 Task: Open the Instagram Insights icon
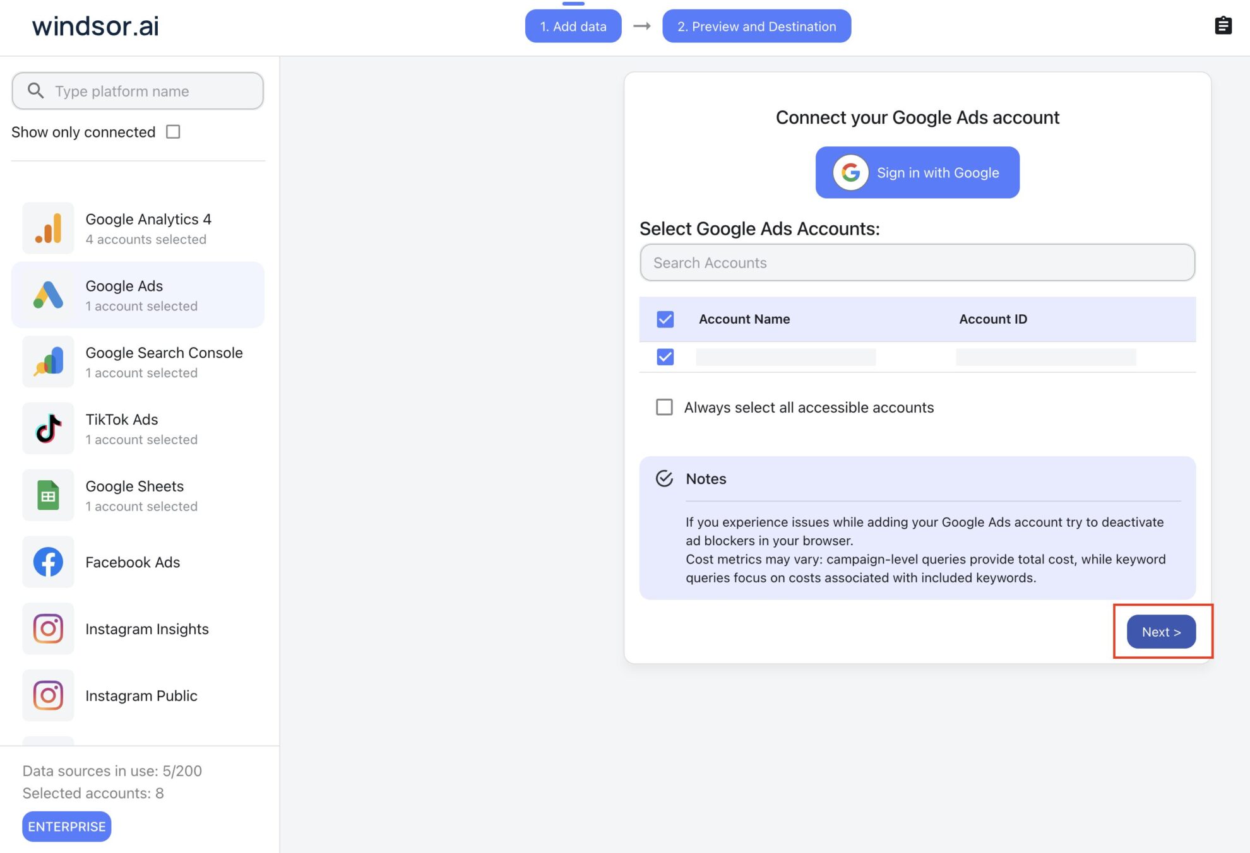pyautogui.click(x=48, y=629)
